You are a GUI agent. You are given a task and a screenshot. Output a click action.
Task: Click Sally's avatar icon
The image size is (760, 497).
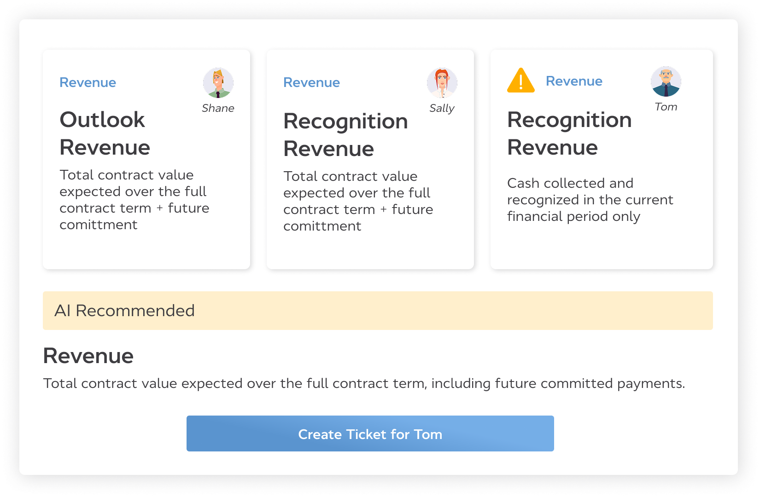click(x=442, y=83)
